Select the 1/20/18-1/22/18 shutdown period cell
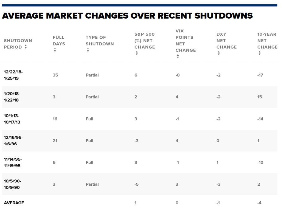This screenshot has width=281, height=209. pos(12,97)
